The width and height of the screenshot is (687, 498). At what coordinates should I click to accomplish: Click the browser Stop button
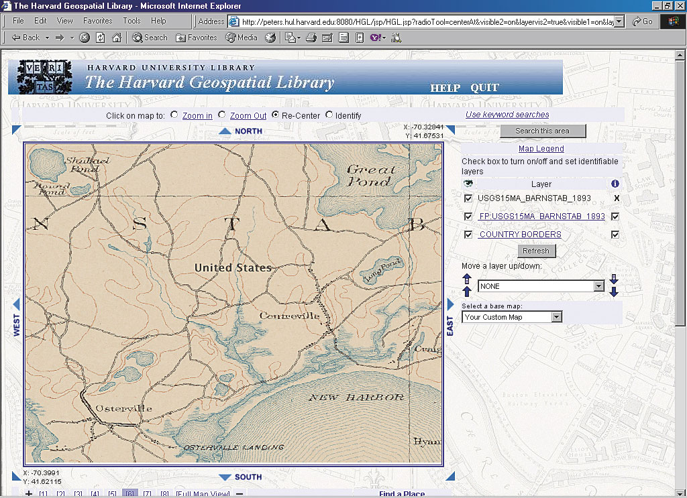tap(85, 38)
